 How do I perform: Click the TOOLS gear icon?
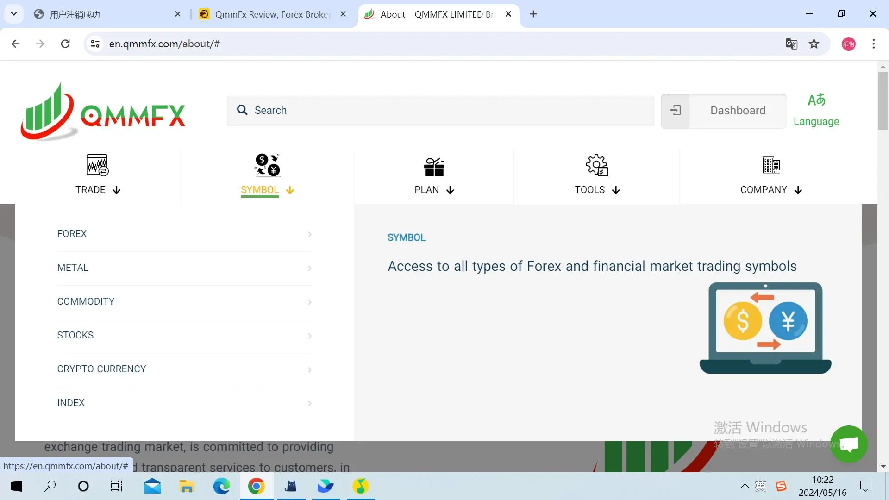point(597,165)
